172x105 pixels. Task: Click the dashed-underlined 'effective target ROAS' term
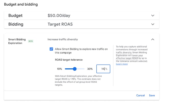pos(127,58)
